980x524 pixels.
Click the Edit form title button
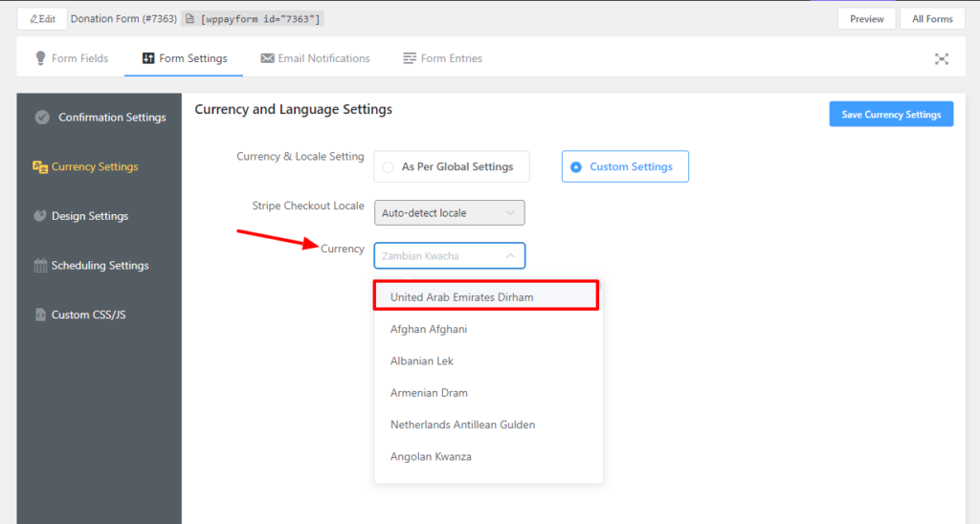click(42, 19)
